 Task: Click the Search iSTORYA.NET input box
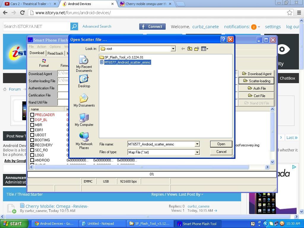tap(37, 26)
